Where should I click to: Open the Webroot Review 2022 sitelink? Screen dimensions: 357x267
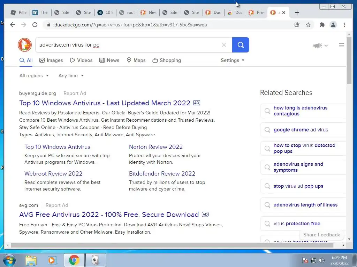point(53,174)
